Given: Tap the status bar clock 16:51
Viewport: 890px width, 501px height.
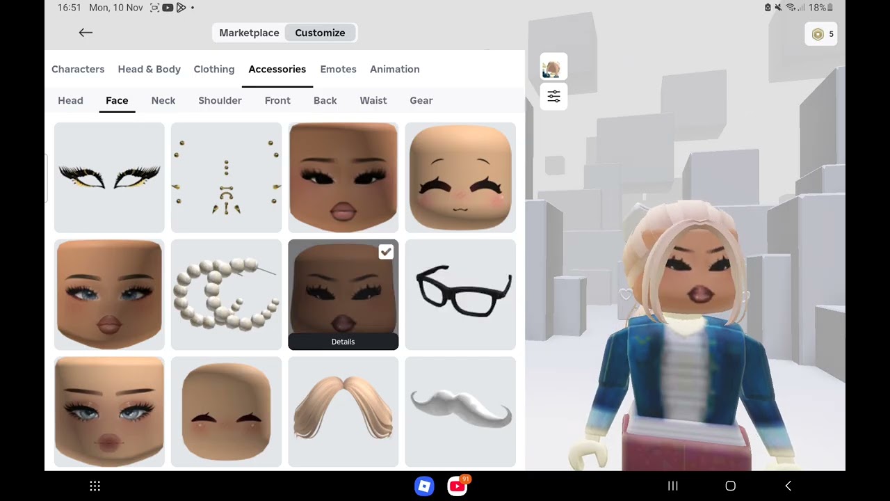Looking at the screenshot, I should point(70,8).
